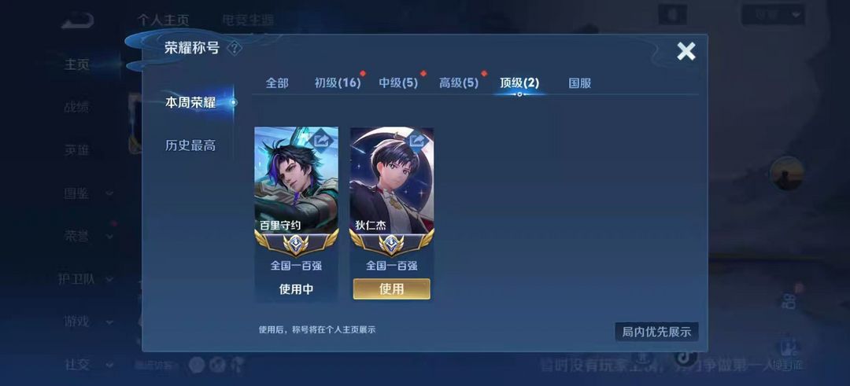Open the 荣耀称号 help question-mark icon
This screenshot has height=386, width=850.
click(x=234, y=49)
